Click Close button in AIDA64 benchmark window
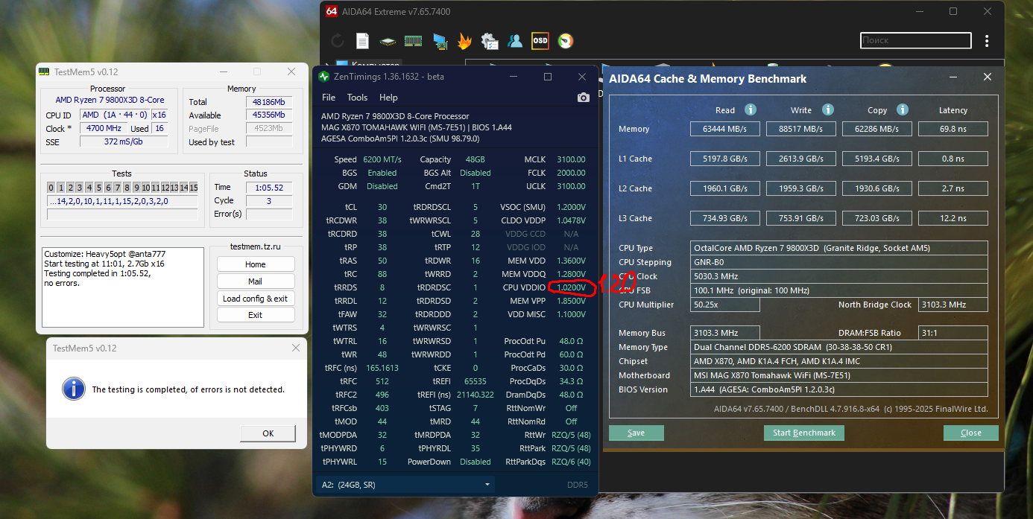This screenshot has width=1033, height=519. (971, 433)
